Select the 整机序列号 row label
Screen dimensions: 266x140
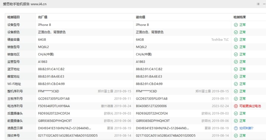tap(15, 91)
